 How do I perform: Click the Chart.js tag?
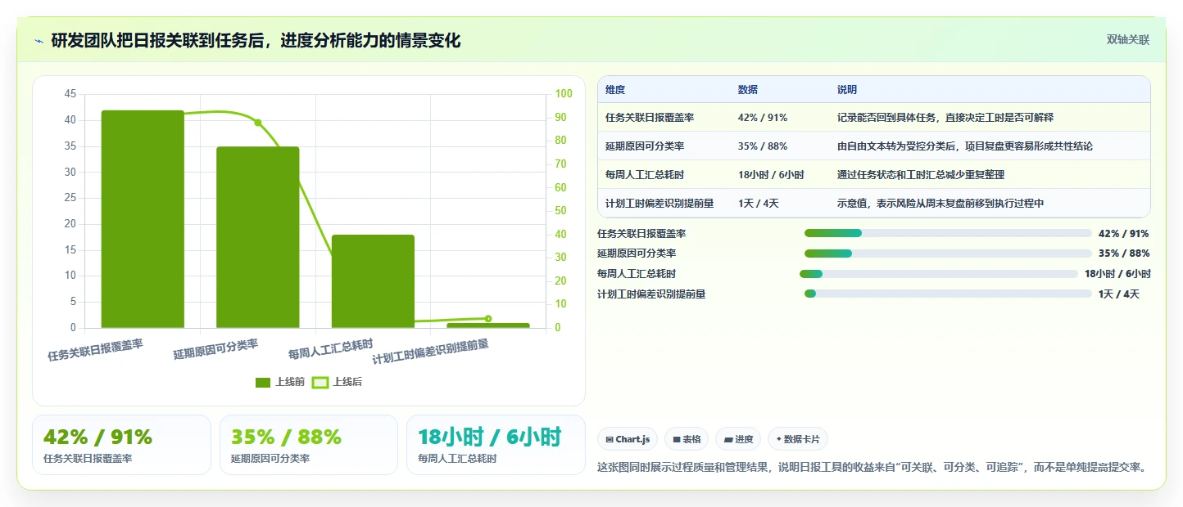coord(628,439)
